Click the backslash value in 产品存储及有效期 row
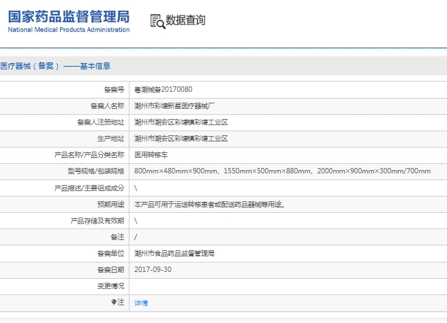 [136, 221]
